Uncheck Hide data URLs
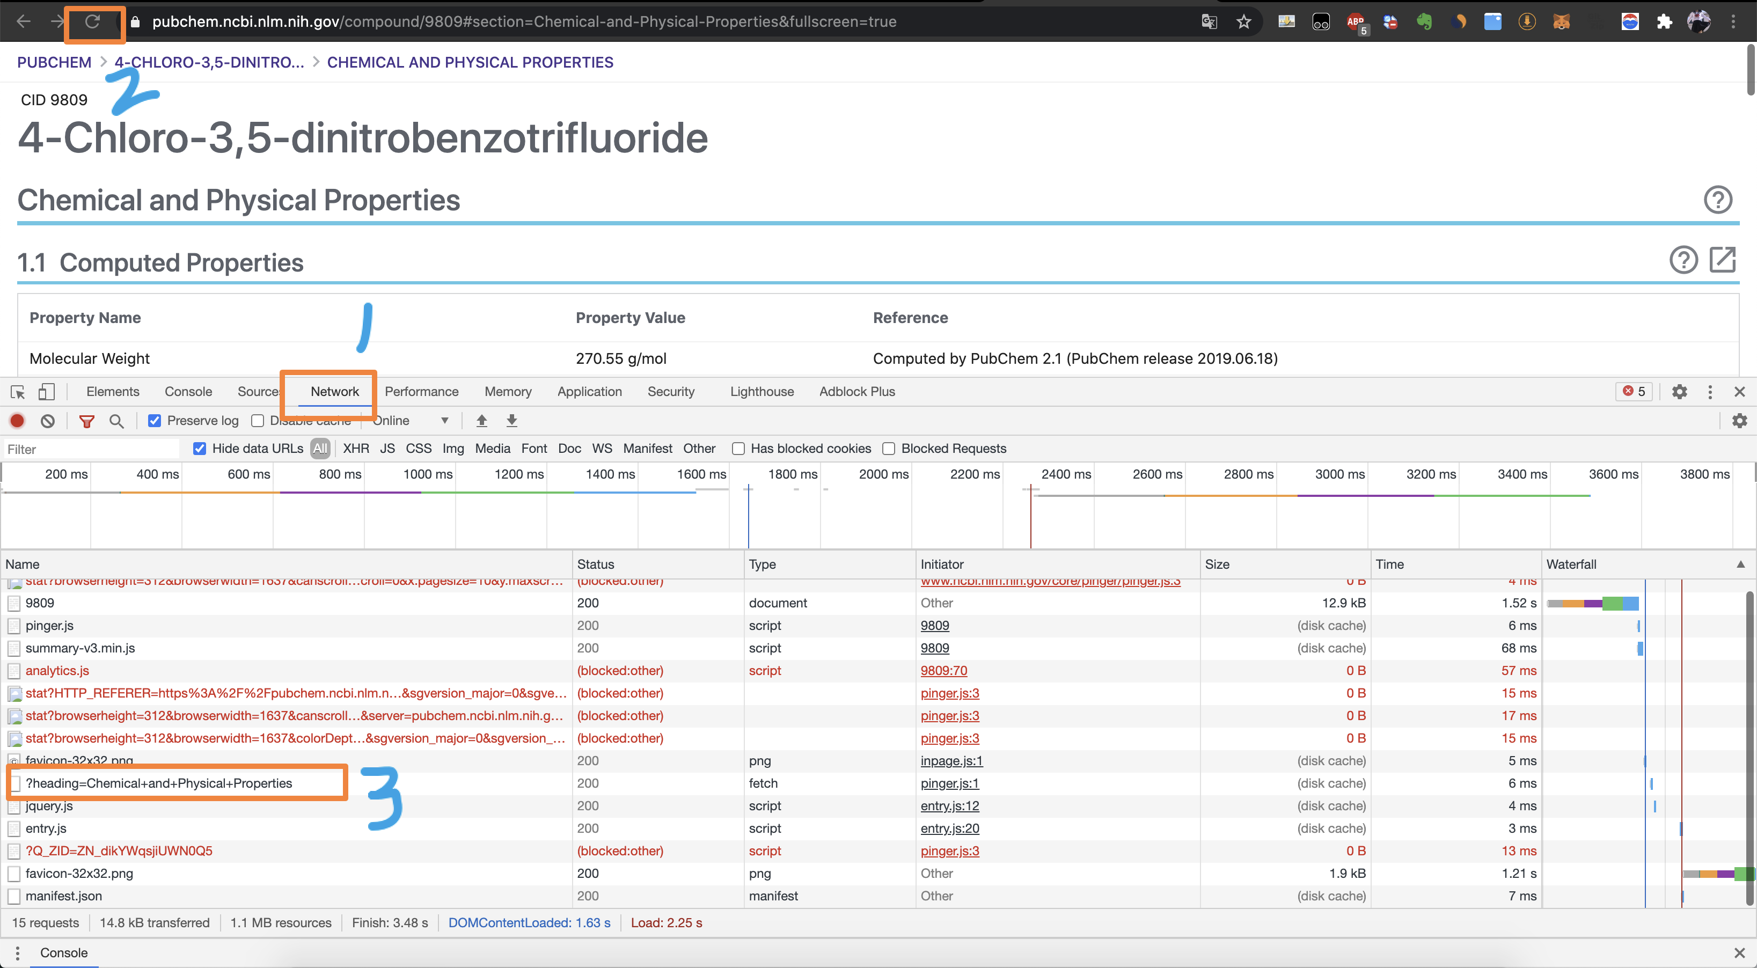 [199, 448]
